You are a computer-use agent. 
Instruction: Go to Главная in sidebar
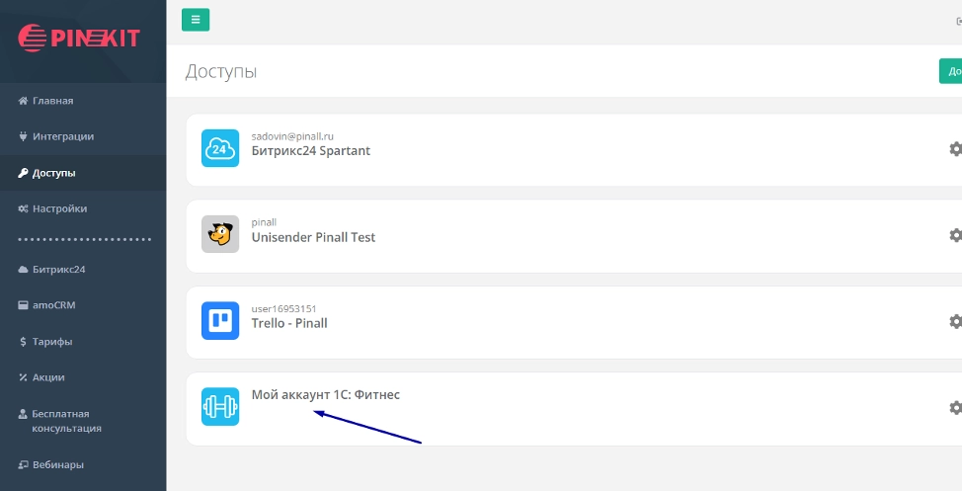[52, 101]
